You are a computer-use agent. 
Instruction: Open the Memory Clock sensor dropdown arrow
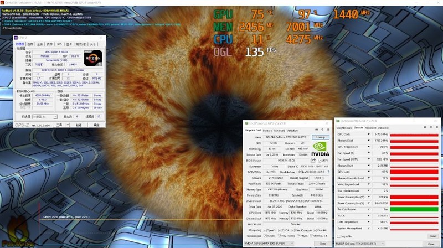pyautogui.click(x=368, y=141)
